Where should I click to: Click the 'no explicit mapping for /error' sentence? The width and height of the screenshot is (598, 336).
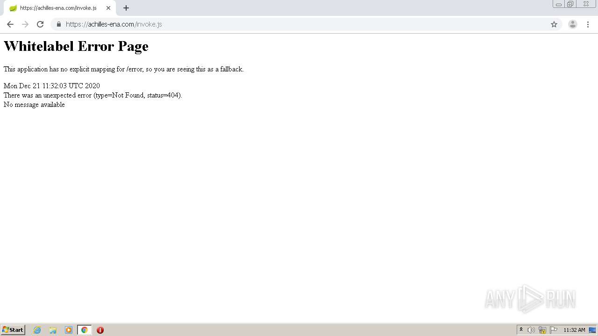[124, 69]
